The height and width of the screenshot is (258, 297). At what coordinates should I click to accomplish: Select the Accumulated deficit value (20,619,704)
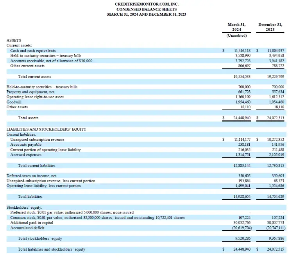[241, 228]
